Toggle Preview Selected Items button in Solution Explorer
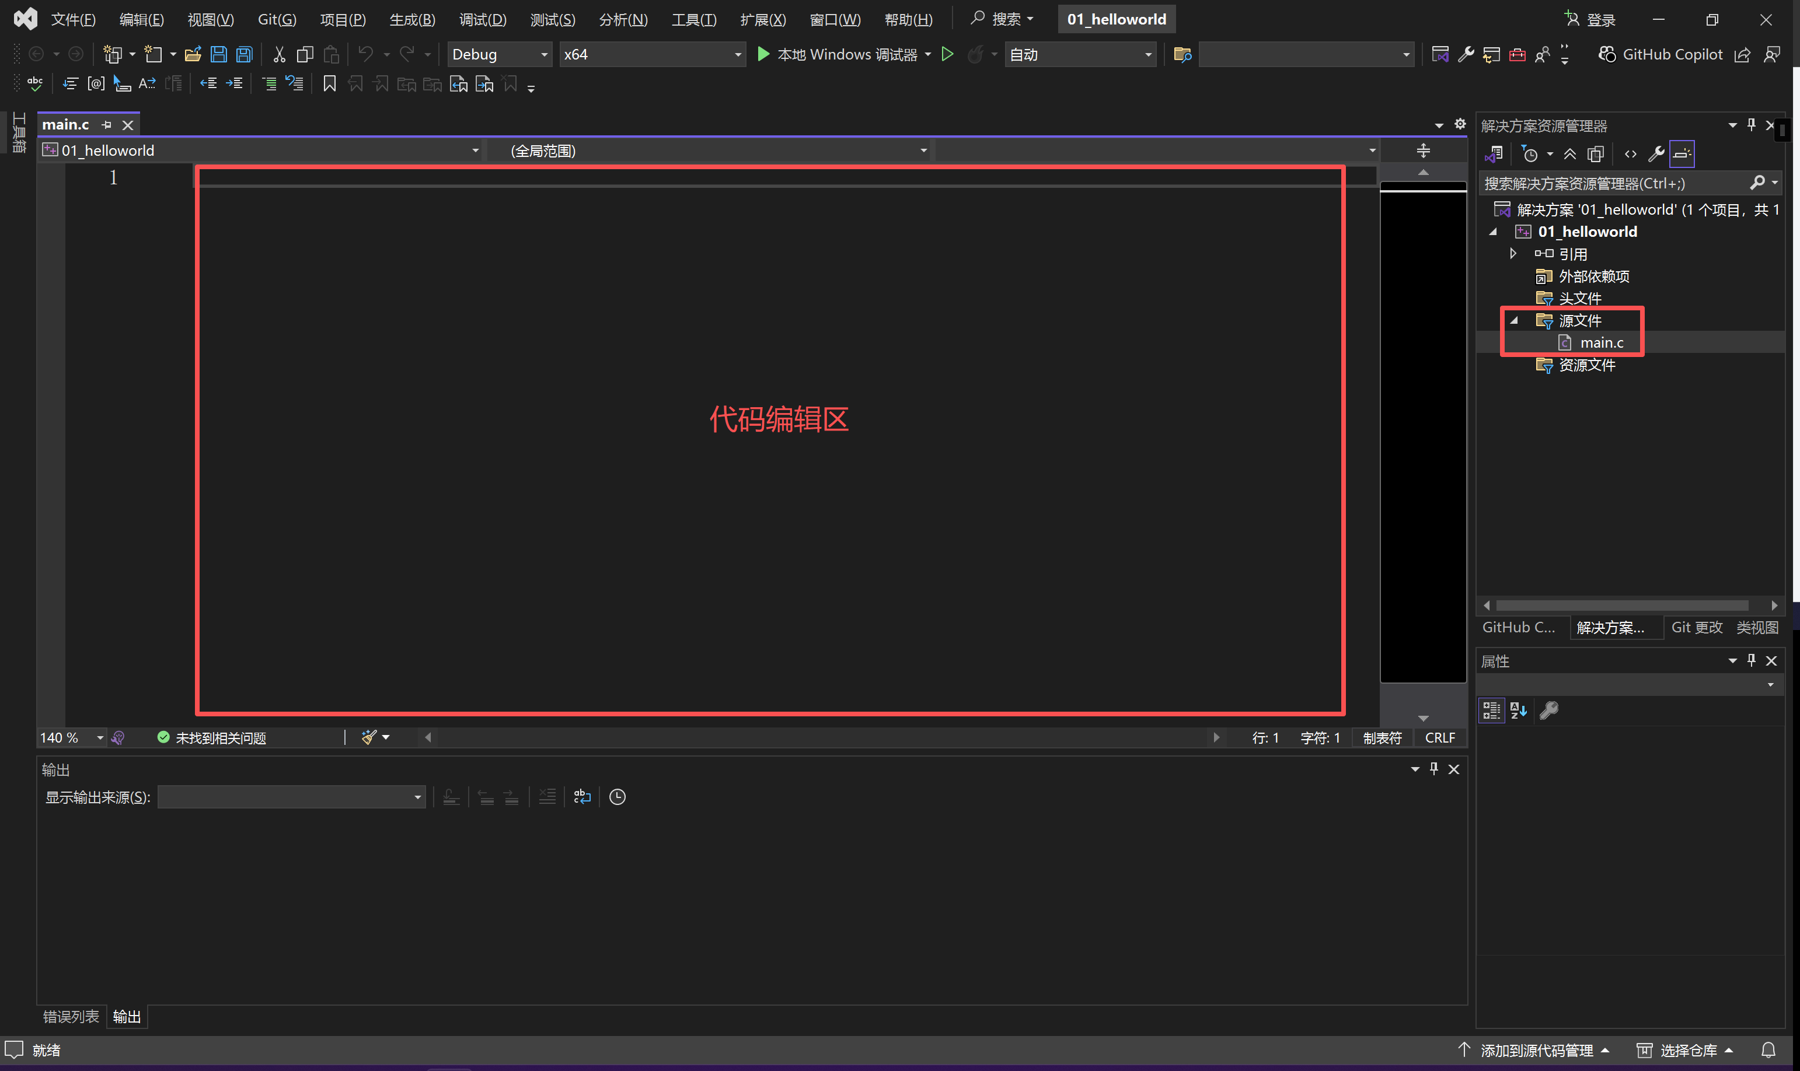Image resolution: width=1800 pixels, height=1071 pixels. click(1682, 154)
